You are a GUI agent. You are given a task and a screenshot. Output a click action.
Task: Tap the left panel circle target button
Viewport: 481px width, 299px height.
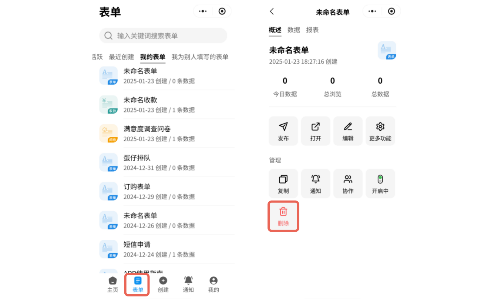click(x=222, y=11)
